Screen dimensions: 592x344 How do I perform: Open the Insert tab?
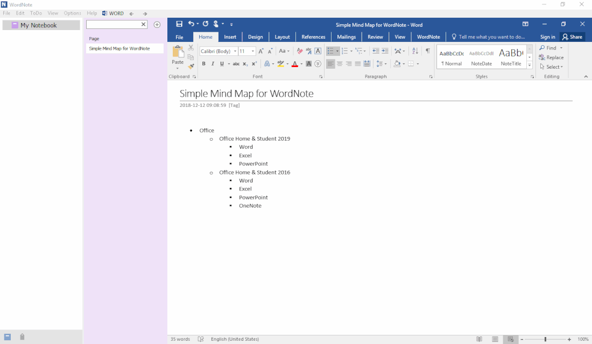pos(230,37)
